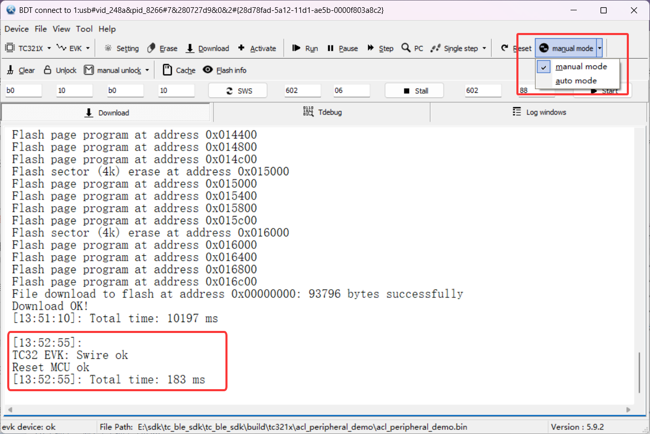Click the vertical scrollbar of the log
The image size is (650, 434).
[639, 373]
